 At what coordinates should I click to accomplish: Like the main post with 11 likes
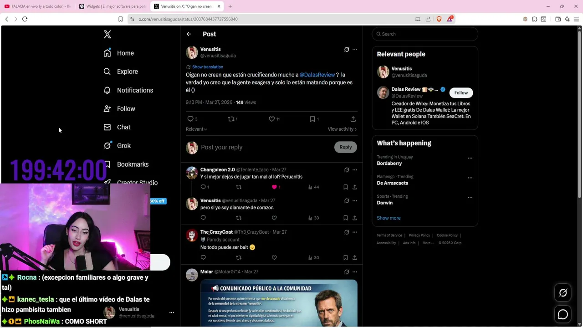pyautogui.click(x=272, y=119)
